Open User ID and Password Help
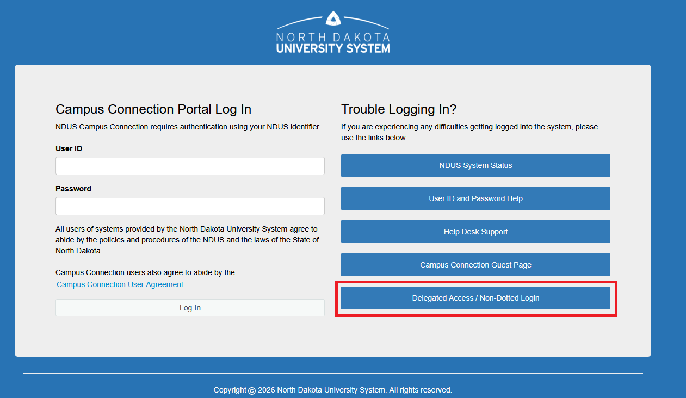686x398 pixels. click(x=475, y=198)
